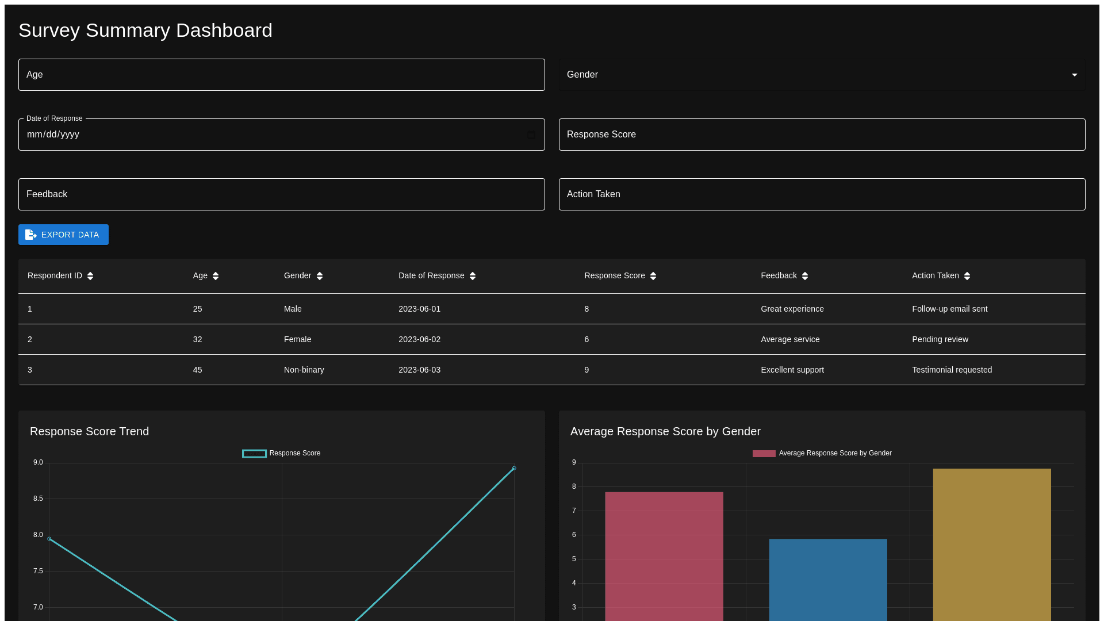
Task: Toggle Response Score legend in trend chart
Action: (281, 454)
